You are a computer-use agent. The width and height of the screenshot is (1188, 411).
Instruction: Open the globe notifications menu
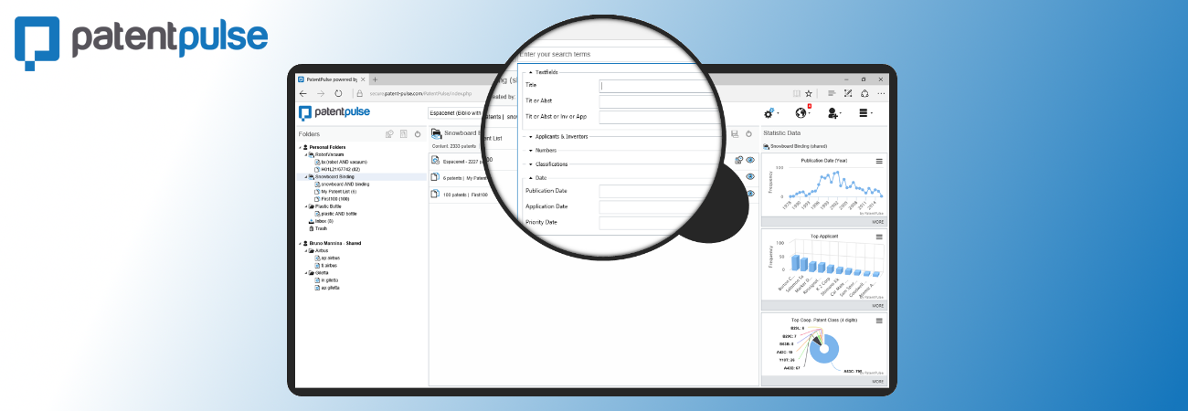(x=803, y=113)
